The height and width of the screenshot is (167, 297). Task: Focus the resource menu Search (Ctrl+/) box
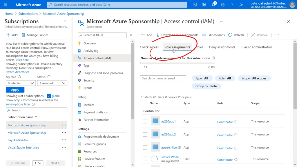click(x=102, y=35)
